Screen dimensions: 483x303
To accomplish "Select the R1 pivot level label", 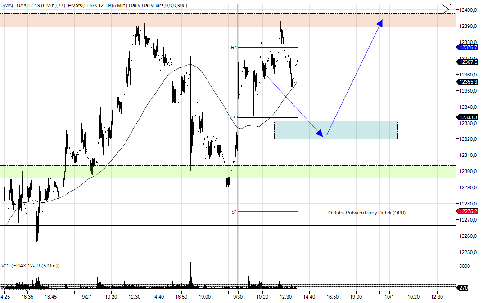I will tap(234, 48).
